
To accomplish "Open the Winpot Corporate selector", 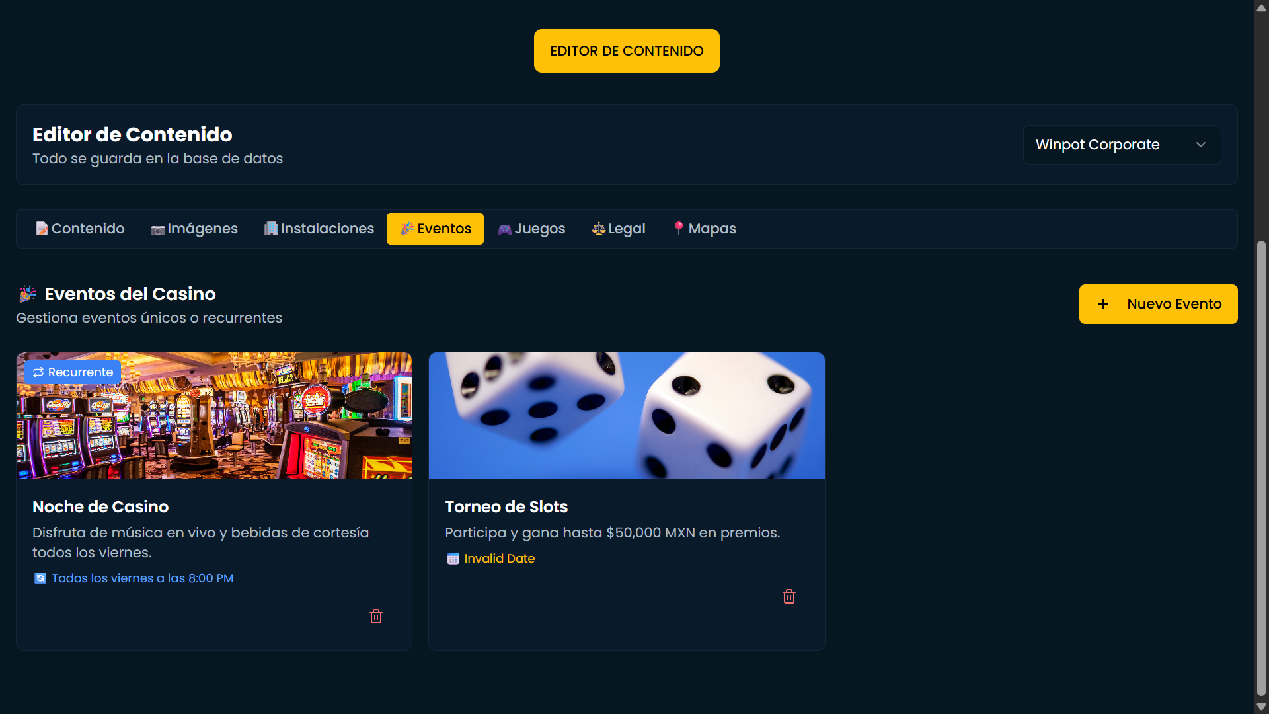I will (1122, 144).
